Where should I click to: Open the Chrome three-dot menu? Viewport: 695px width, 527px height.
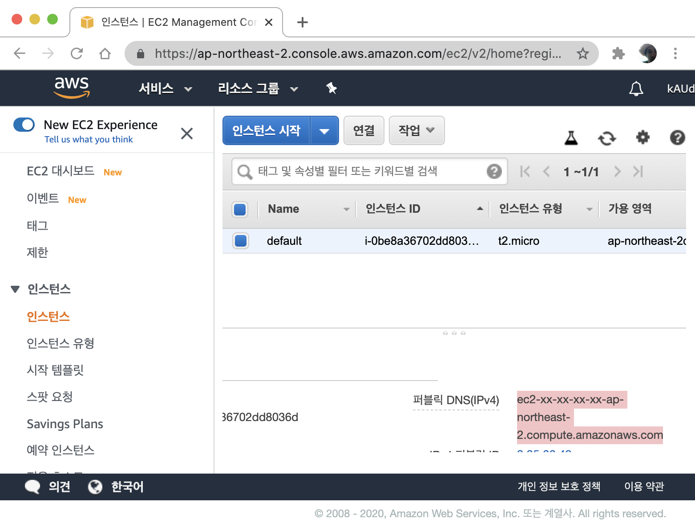click(x=675, y=53)
